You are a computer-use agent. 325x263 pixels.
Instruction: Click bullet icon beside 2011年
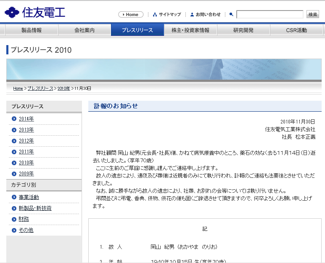click(14, 152)
